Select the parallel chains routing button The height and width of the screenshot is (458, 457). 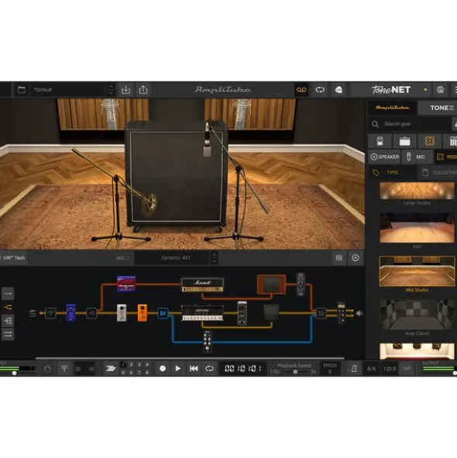pos(8,334)
